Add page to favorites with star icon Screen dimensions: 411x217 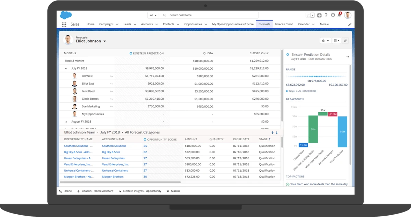[308, 15]
